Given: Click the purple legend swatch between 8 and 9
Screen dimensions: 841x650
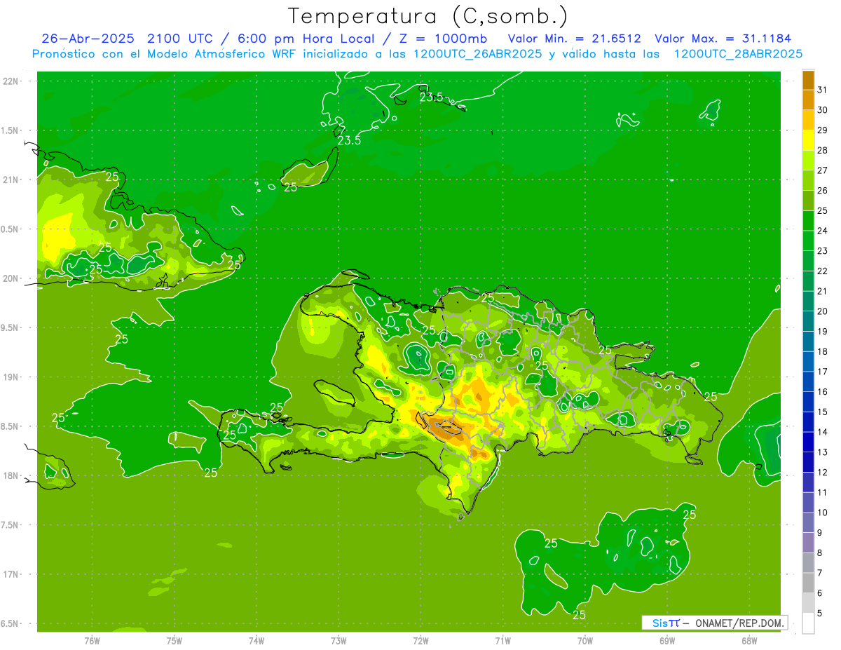Looking at the screenshot, I should tap(808, 542).
